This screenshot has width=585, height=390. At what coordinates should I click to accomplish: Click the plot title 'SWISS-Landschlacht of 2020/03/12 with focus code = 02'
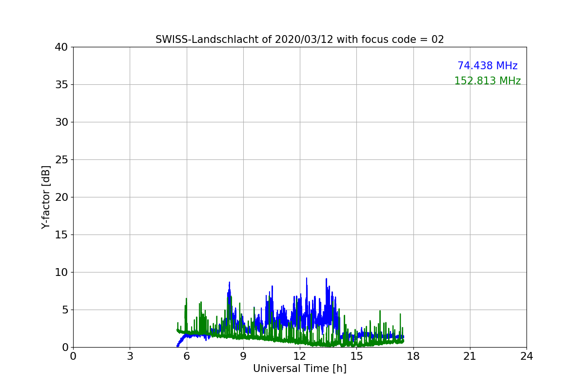pos(300,39)
